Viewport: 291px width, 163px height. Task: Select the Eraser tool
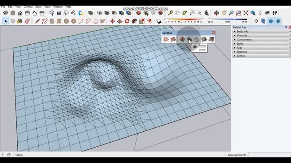click(x=27, y=21)
